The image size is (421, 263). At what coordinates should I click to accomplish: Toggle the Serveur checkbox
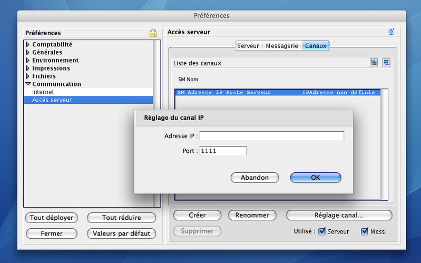tap(322, 231)
